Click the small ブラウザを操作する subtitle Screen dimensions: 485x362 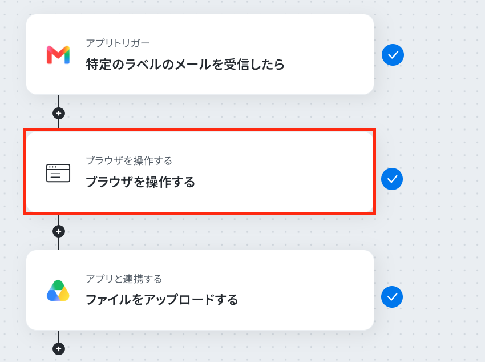pos(129,160)
